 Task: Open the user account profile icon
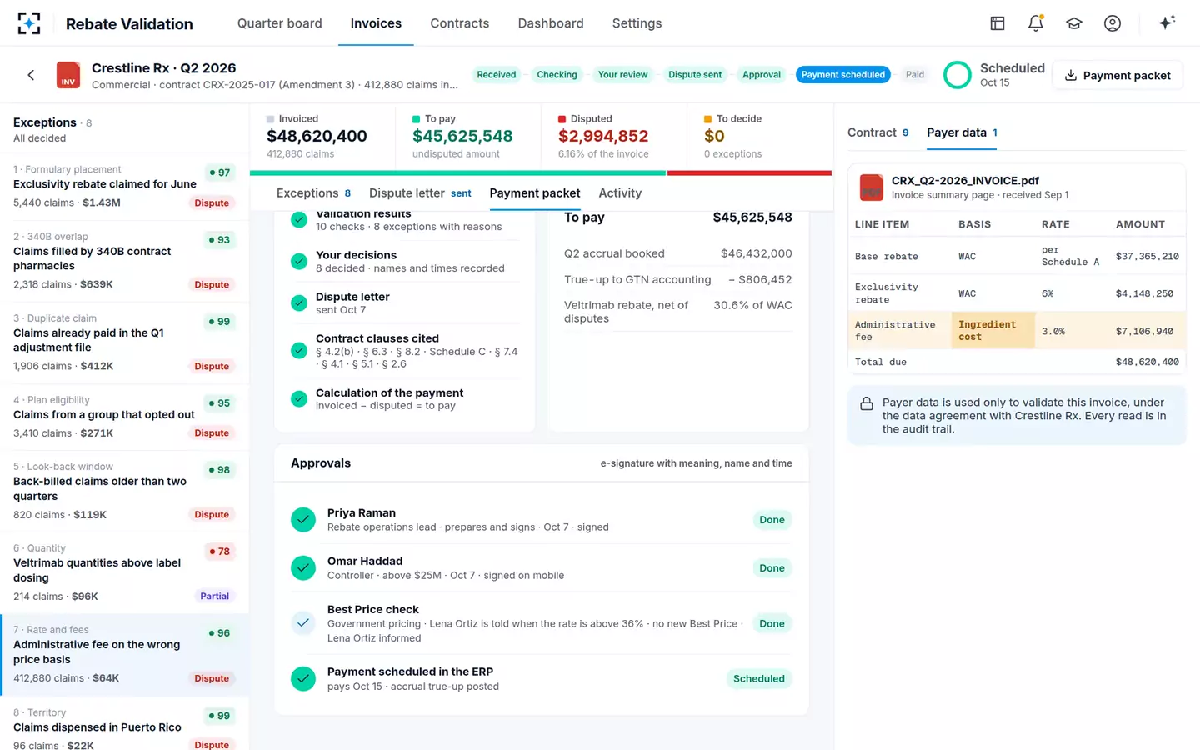click(x=1112, y=23)
